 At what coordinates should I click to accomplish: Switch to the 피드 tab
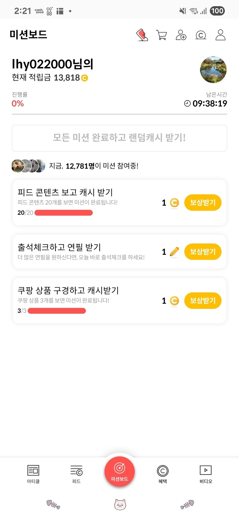[x=76, y=474]
